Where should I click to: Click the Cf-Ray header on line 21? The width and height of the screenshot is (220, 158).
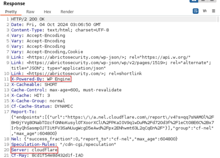click(x=19, y=155)
